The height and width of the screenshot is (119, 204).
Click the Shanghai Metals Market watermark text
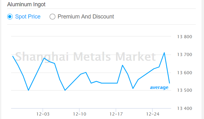click(x=85, y=56)
